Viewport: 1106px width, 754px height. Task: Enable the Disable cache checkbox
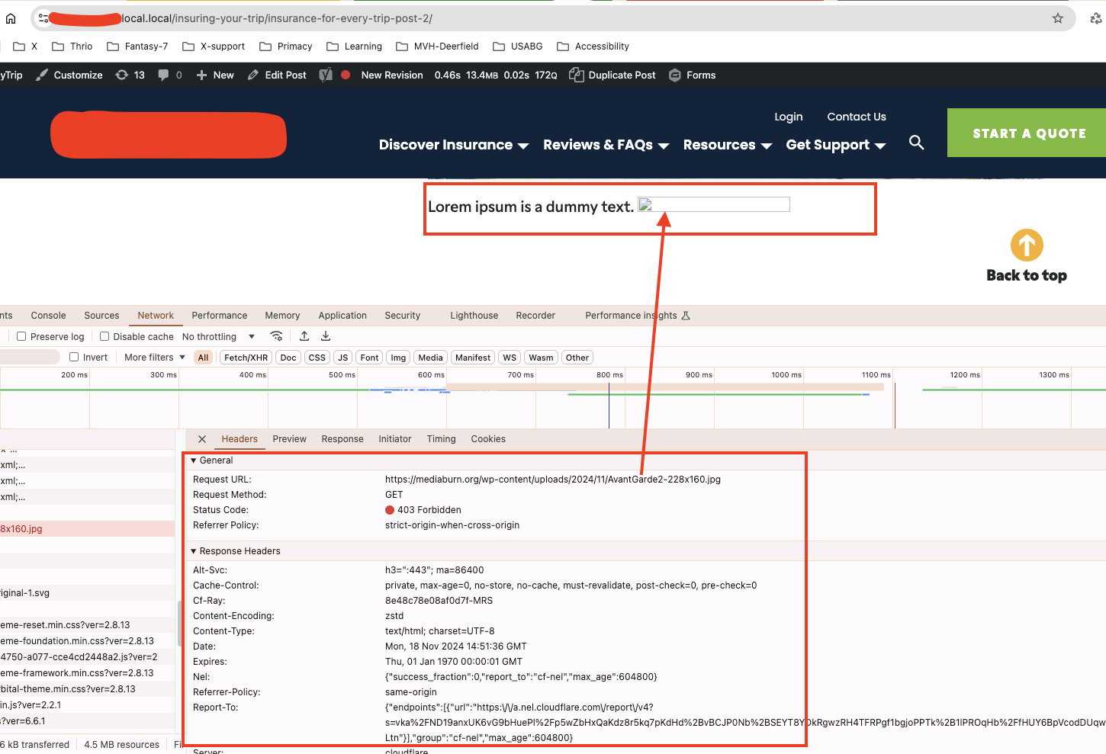coord(104,336)
